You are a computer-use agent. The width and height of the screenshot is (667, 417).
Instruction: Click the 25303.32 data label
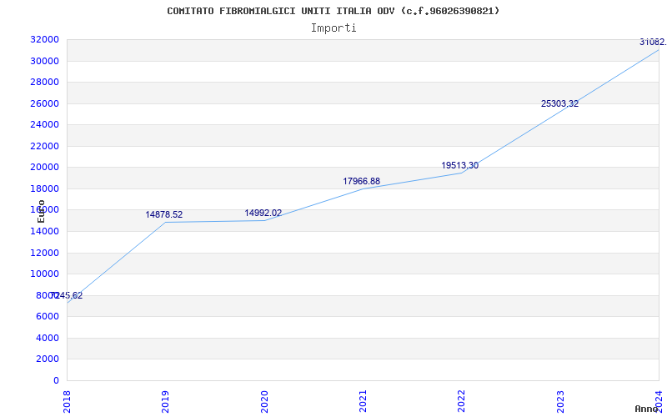[x=559, y=103]
